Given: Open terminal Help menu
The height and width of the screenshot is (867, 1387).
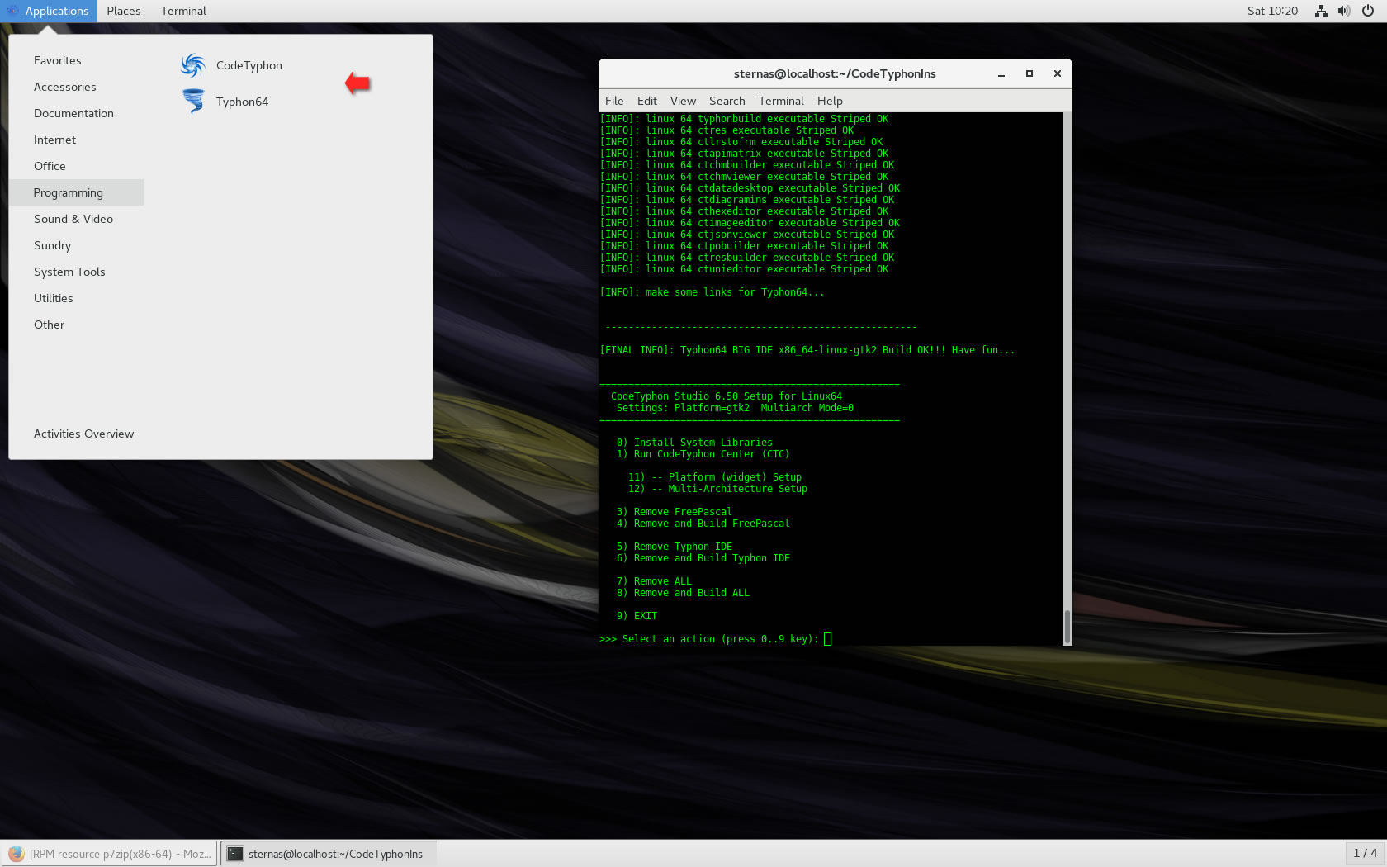Looking at the screenshot, I should [x=830, y=101].
